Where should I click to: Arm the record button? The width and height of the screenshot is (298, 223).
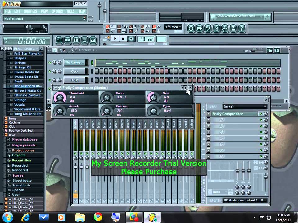click(x=131, y=39)
